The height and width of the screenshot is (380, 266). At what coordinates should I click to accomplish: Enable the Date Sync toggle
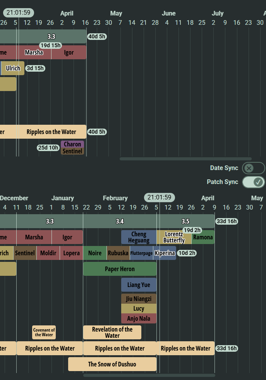(253, 168)
